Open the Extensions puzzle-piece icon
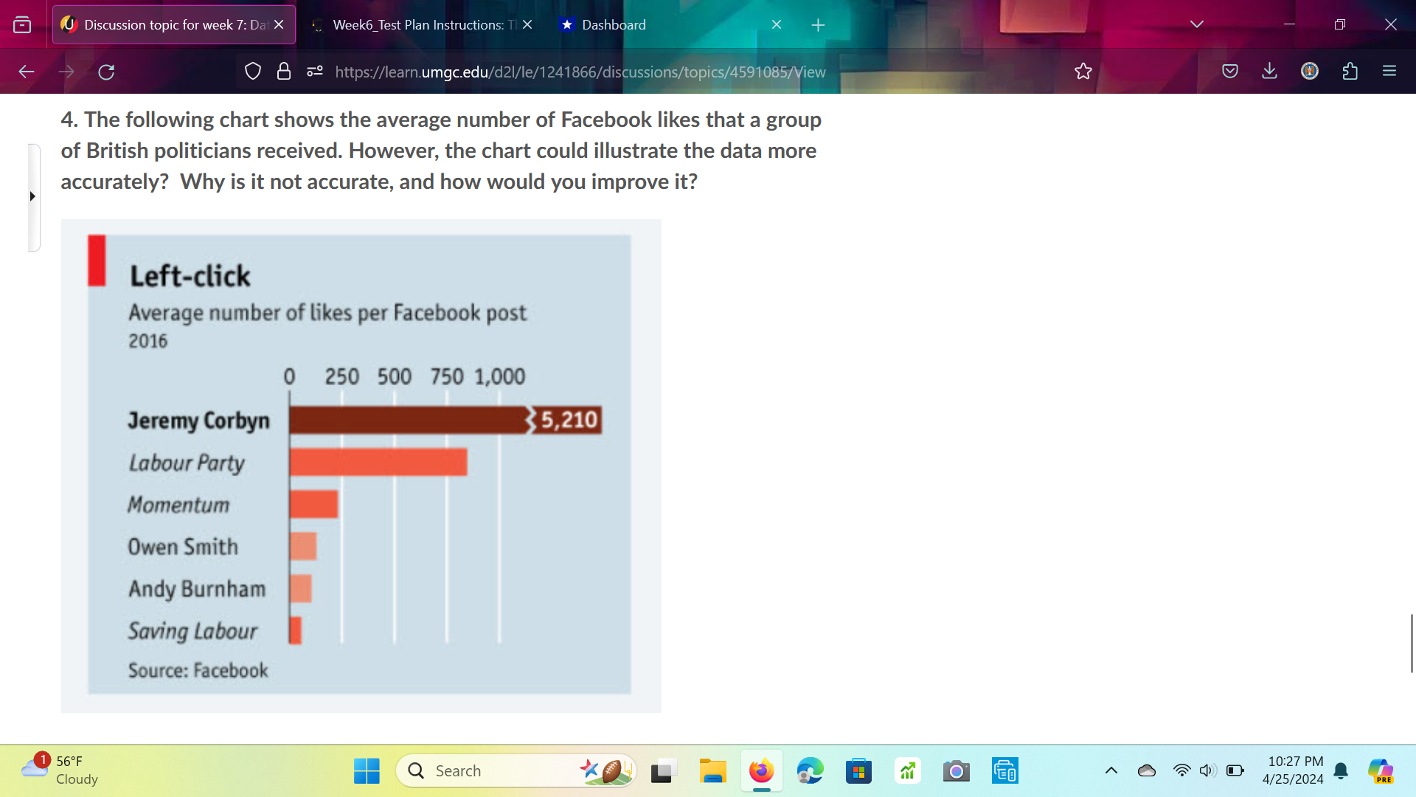 click(x=1350, y=71)
